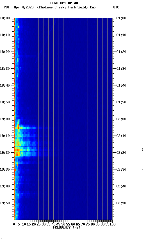Click the "Apr 4,2026" date label
The width and height of the screenshot is (155, 242).
24,7
